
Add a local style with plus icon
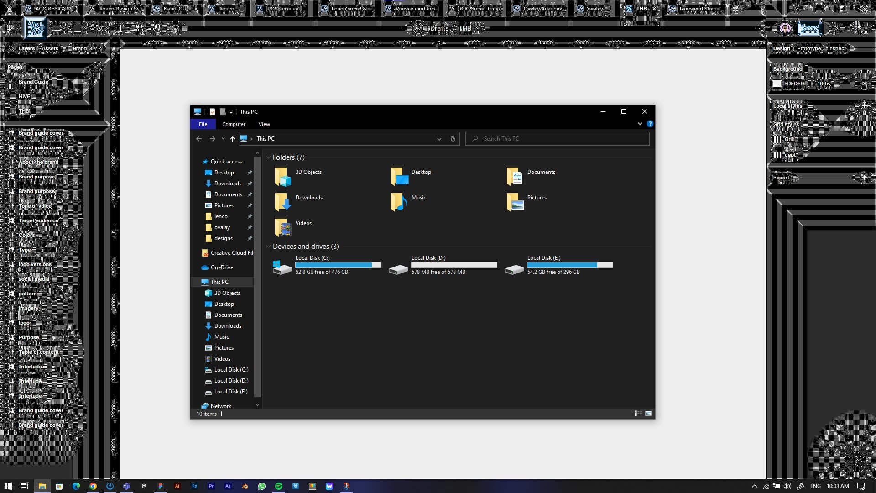tap(864, 106)
